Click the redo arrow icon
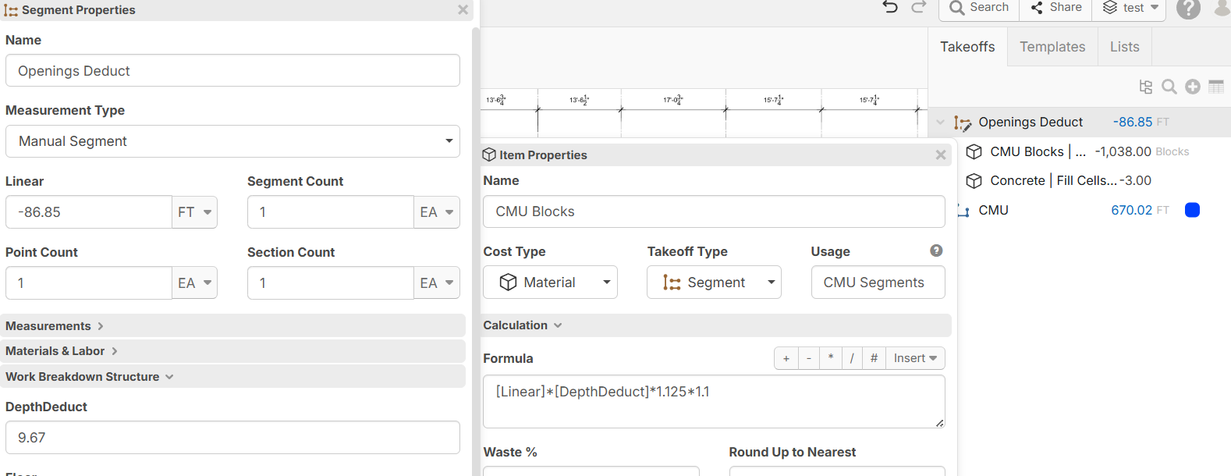1231x476 pixels. click(x=919, y=7)
